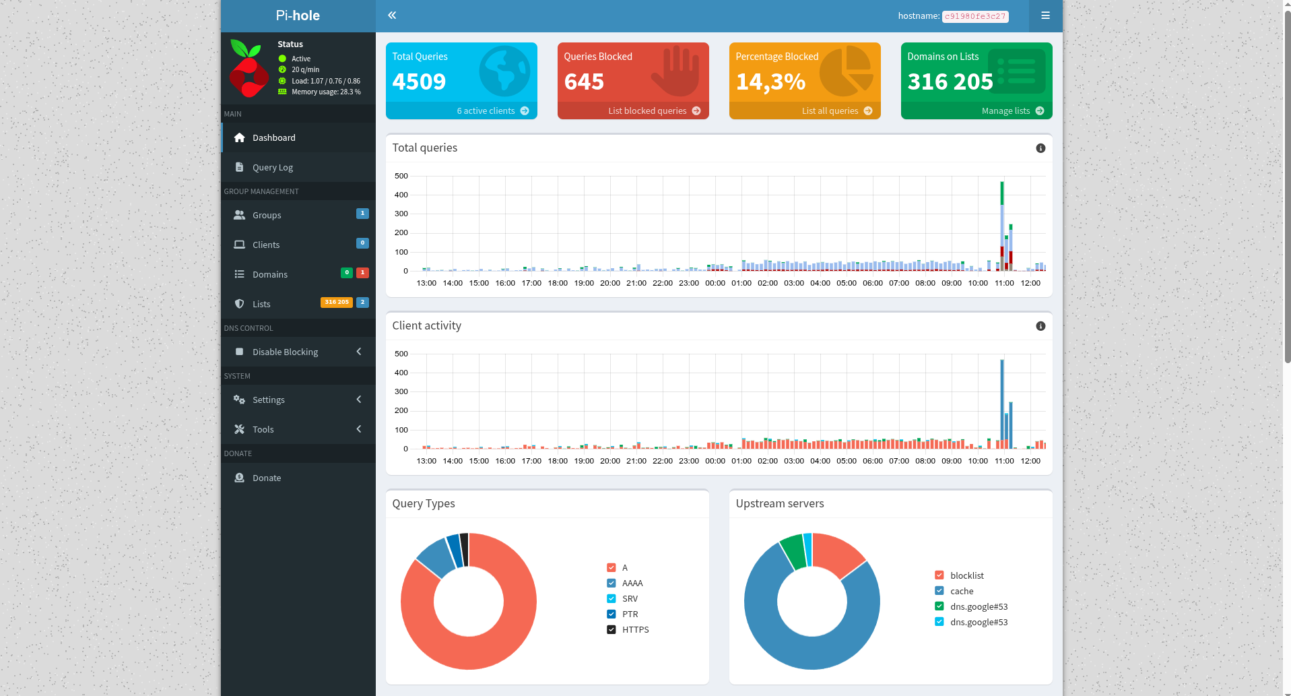Image resolution: width=1291 pixels, height=696 pixels.
Task: Click arrow icon beside Manage lists
Action: point(1040,111)
